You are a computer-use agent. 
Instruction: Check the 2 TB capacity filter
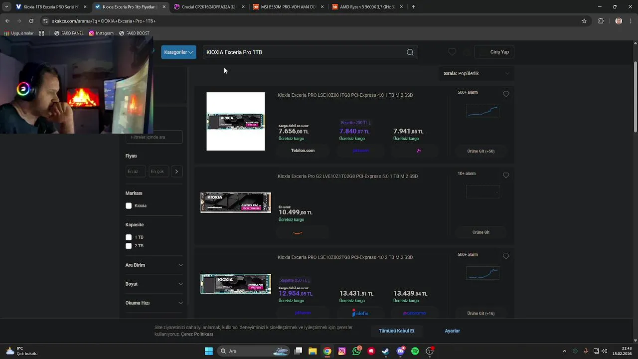click(129, 246)
